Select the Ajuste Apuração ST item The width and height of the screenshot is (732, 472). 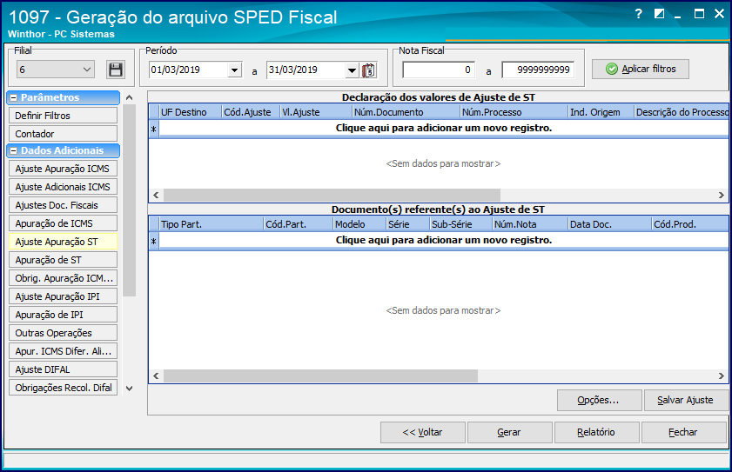coord(63,242)
